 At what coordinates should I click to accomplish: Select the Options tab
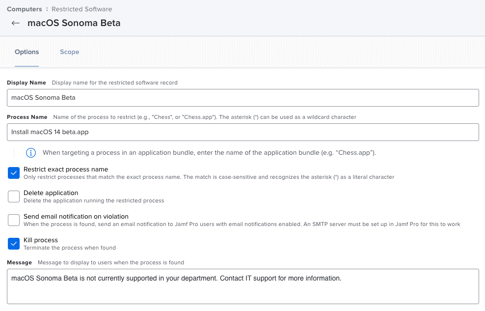27,52
